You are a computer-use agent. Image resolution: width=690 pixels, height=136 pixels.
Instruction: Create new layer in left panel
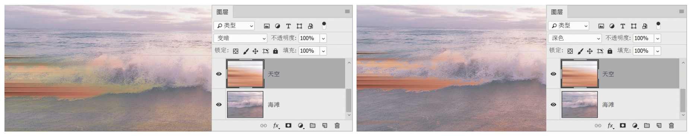point(325,126)
